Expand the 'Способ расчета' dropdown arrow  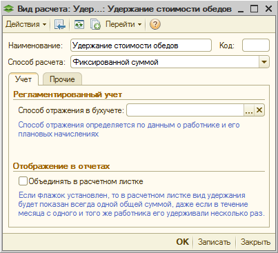coord(264,62)
